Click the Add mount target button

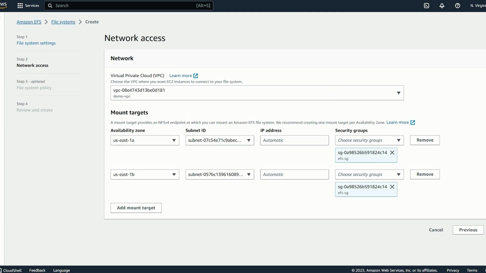click(x=136, y=208)
